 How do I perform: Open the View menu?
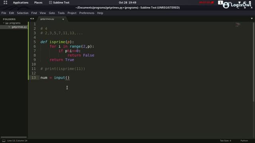43,13
